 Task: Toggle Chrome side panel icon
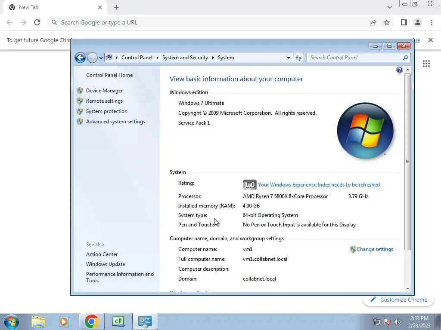tap(404, 22)
